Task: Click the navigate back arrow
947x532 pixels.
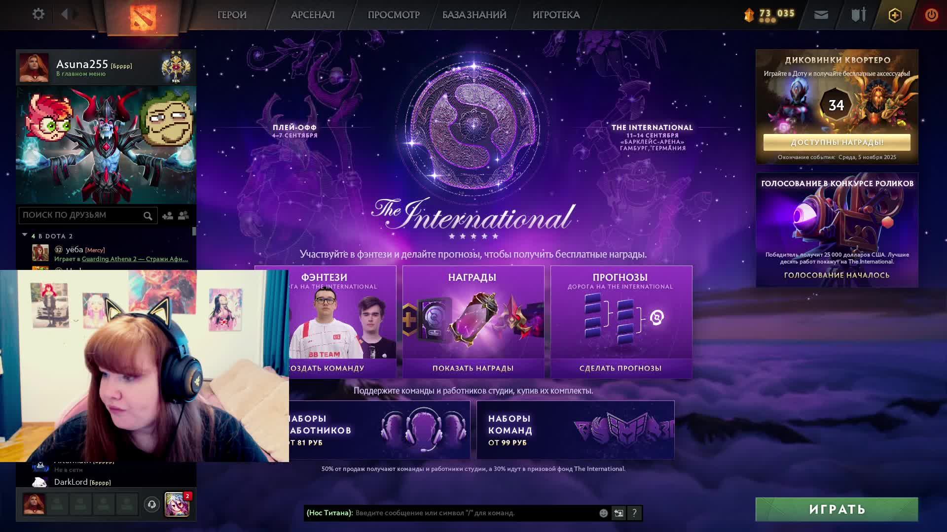Action: tap(64, 14)
